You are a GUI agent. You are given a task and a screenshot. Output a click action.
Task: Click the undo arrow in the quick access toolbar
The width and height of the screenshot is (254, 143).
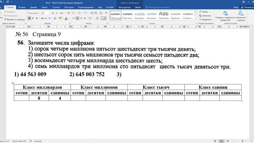pos(1,2)
